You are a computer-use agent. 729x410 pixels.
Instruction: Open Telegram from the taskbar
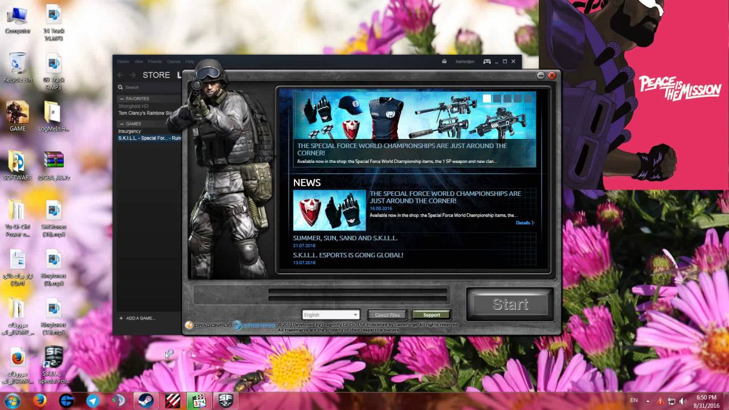92,401
